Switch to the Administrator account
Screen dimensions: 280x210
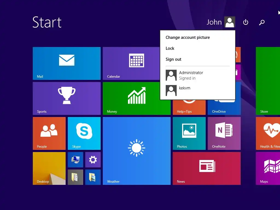[197, 75]
